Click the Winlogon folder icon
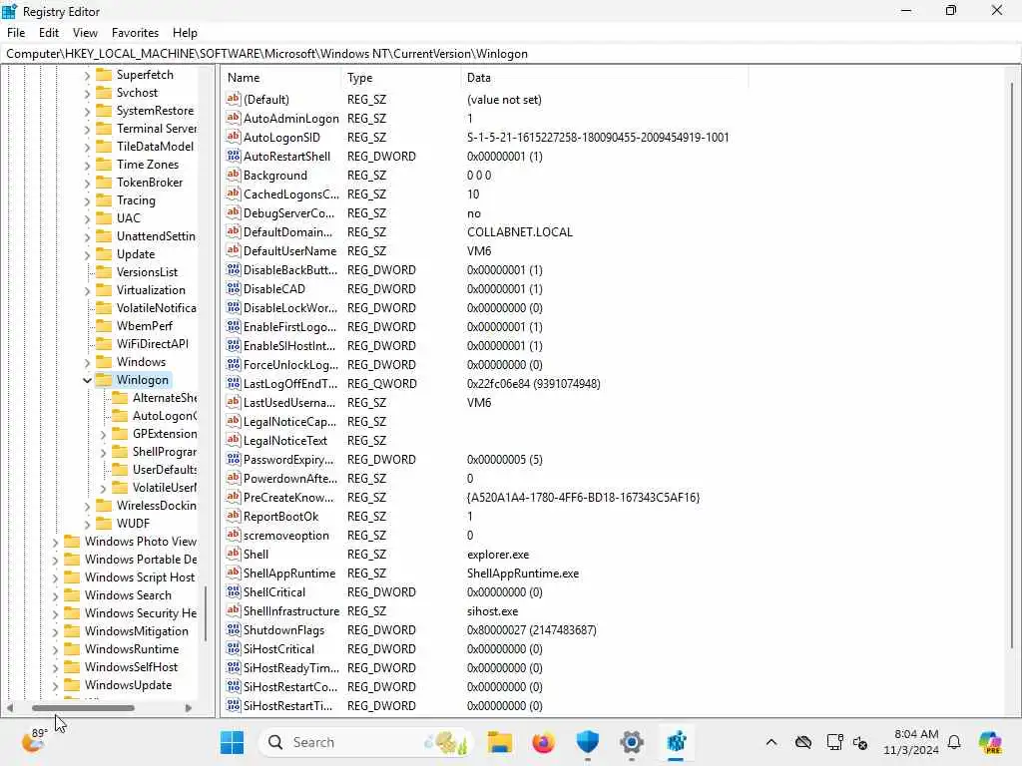Screen dimensions: 1022x766 click(104, 380)
